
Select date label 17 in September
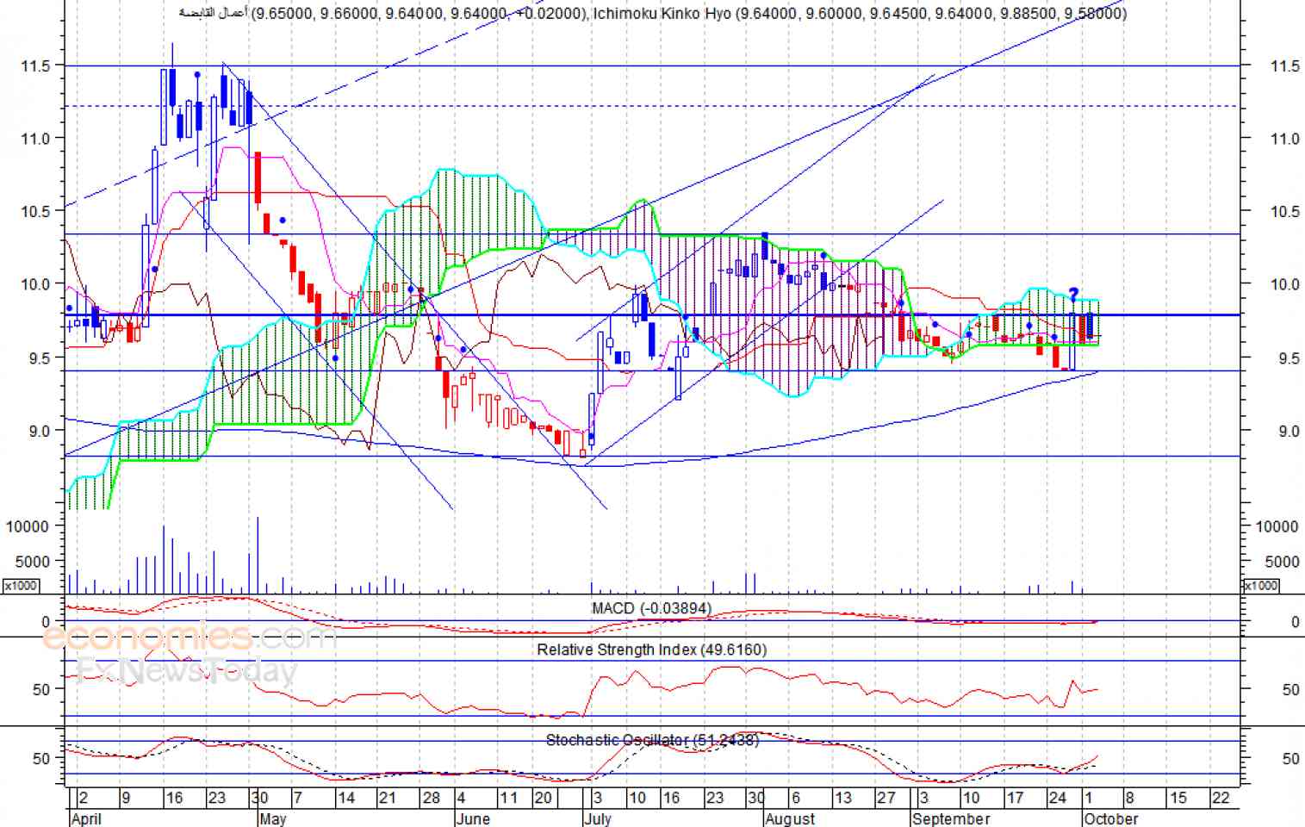[x=1015, y=798]
